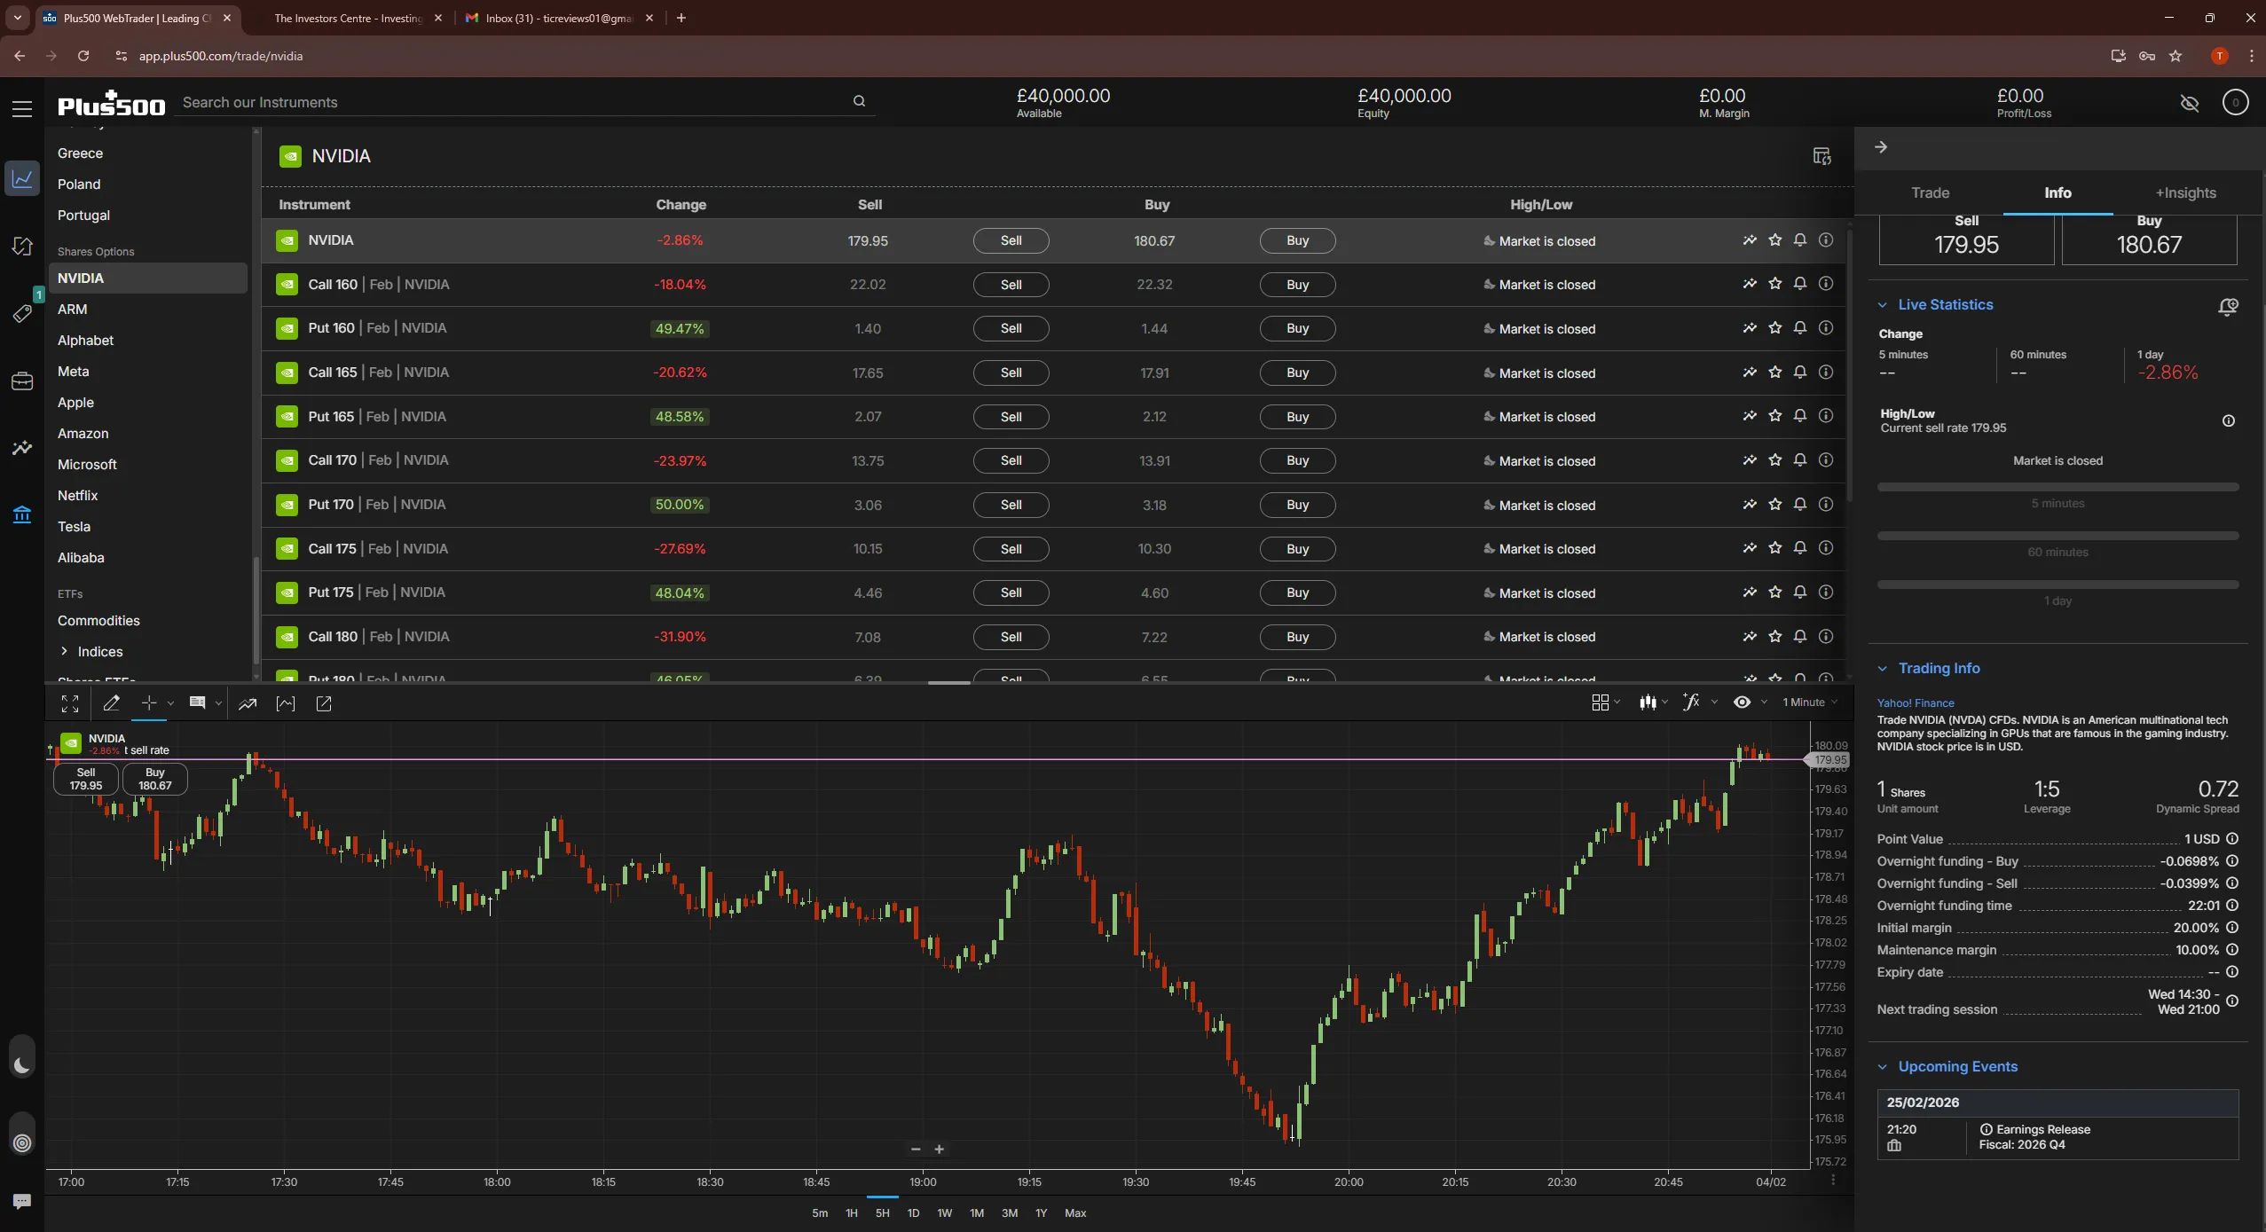Viewport: 2266px width, 1232px height.
Task: Select the 1D chart range
Action: 913,1212
